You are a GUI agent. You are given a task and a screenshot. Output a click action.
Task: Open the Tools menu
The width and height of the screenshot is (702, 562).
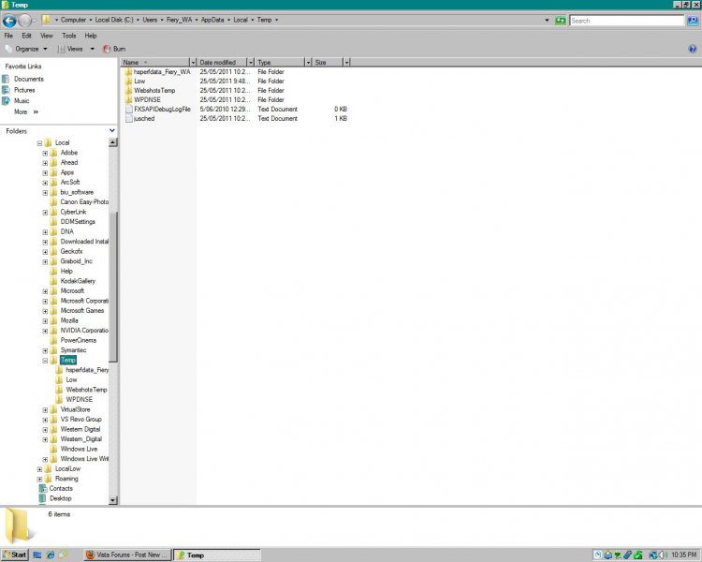(x=69, y=36)
